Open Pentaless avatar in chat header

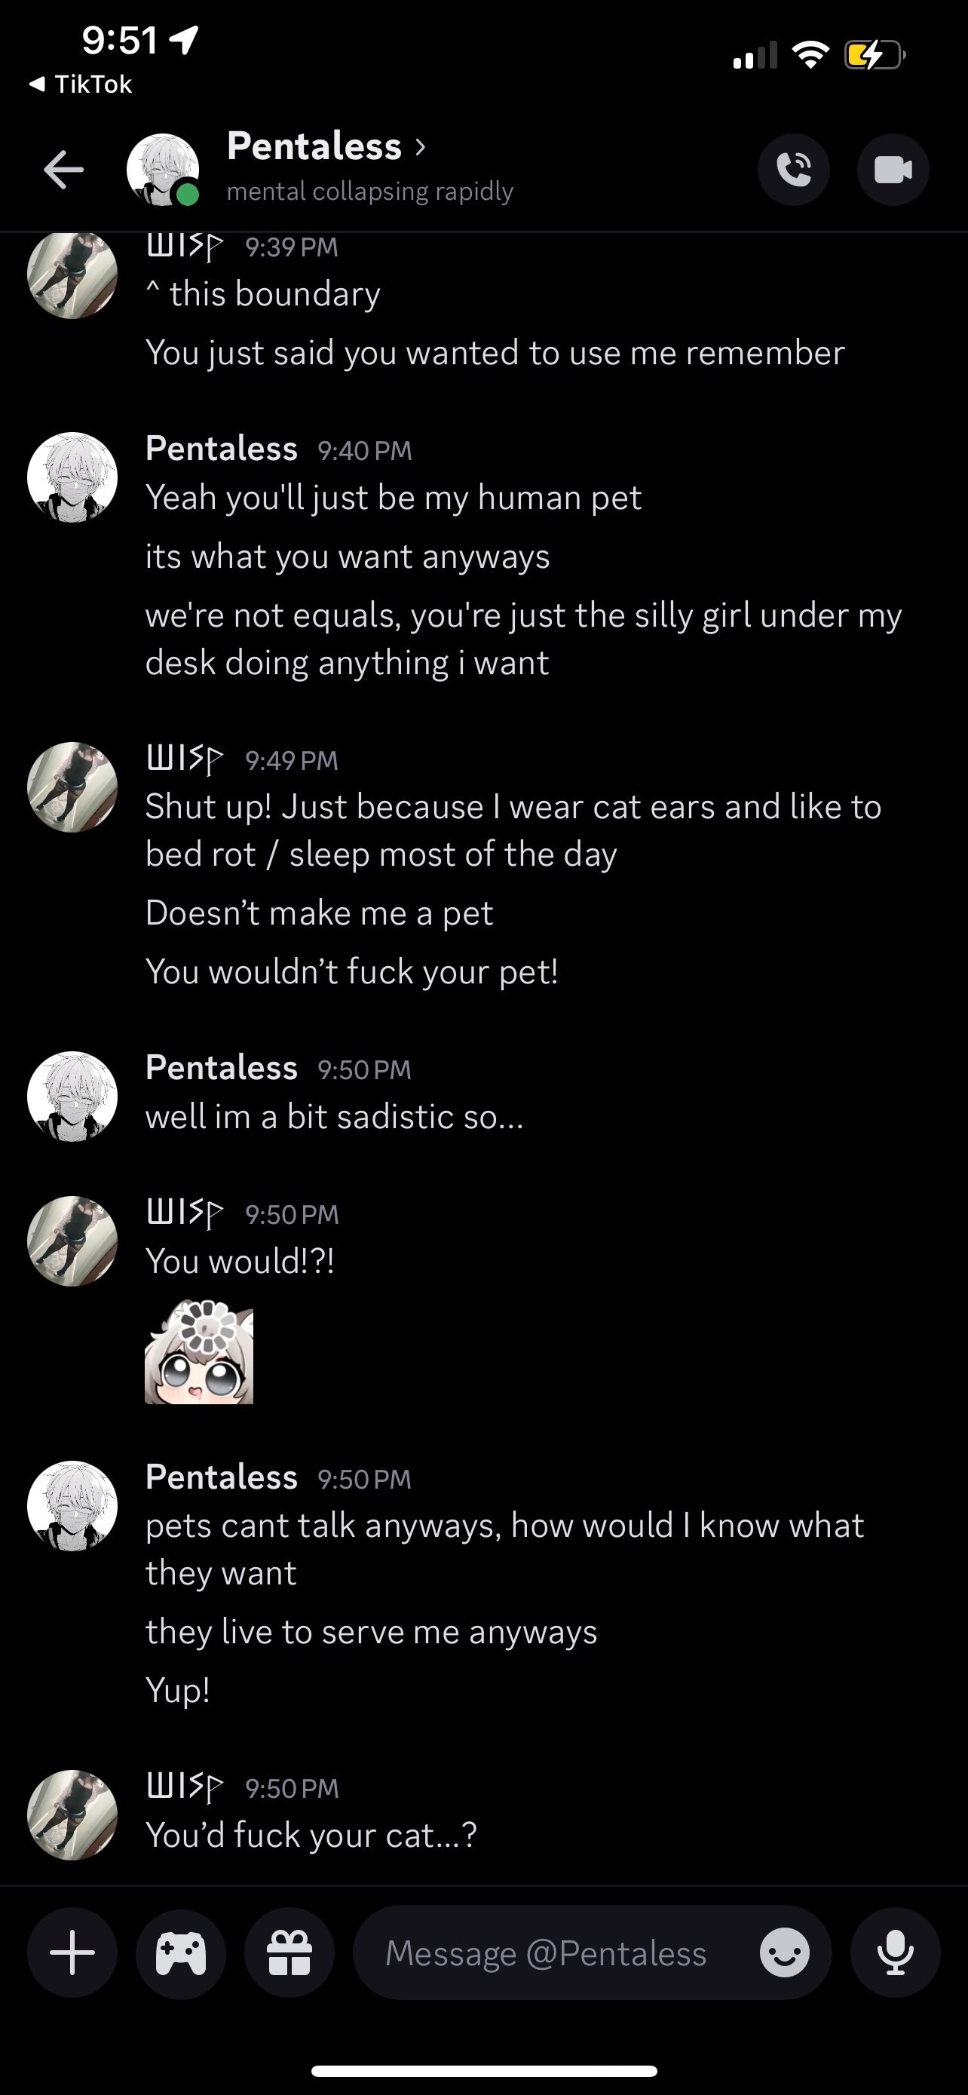point(163,170)
